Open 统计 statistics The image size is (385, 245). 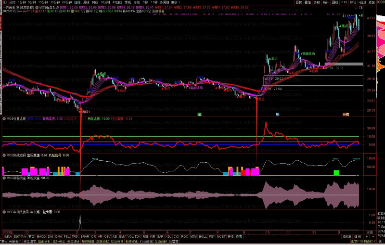(326, 2)
